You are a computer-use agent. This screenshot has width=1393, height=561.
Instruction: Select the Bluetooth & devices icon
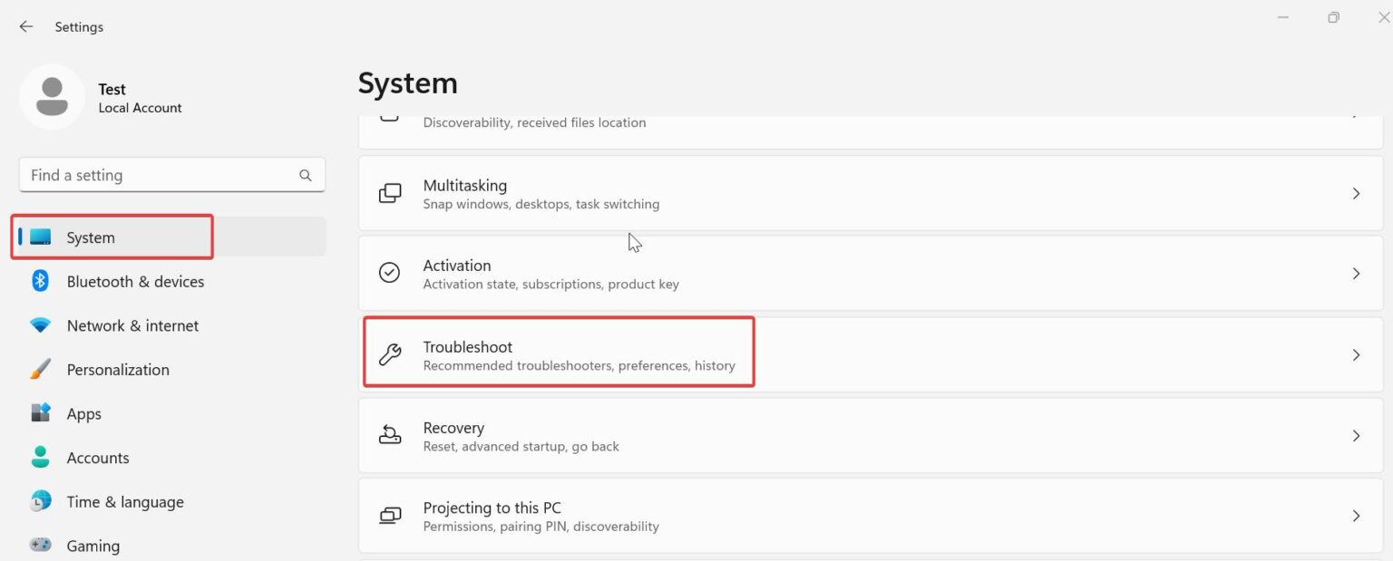[40, 281]
